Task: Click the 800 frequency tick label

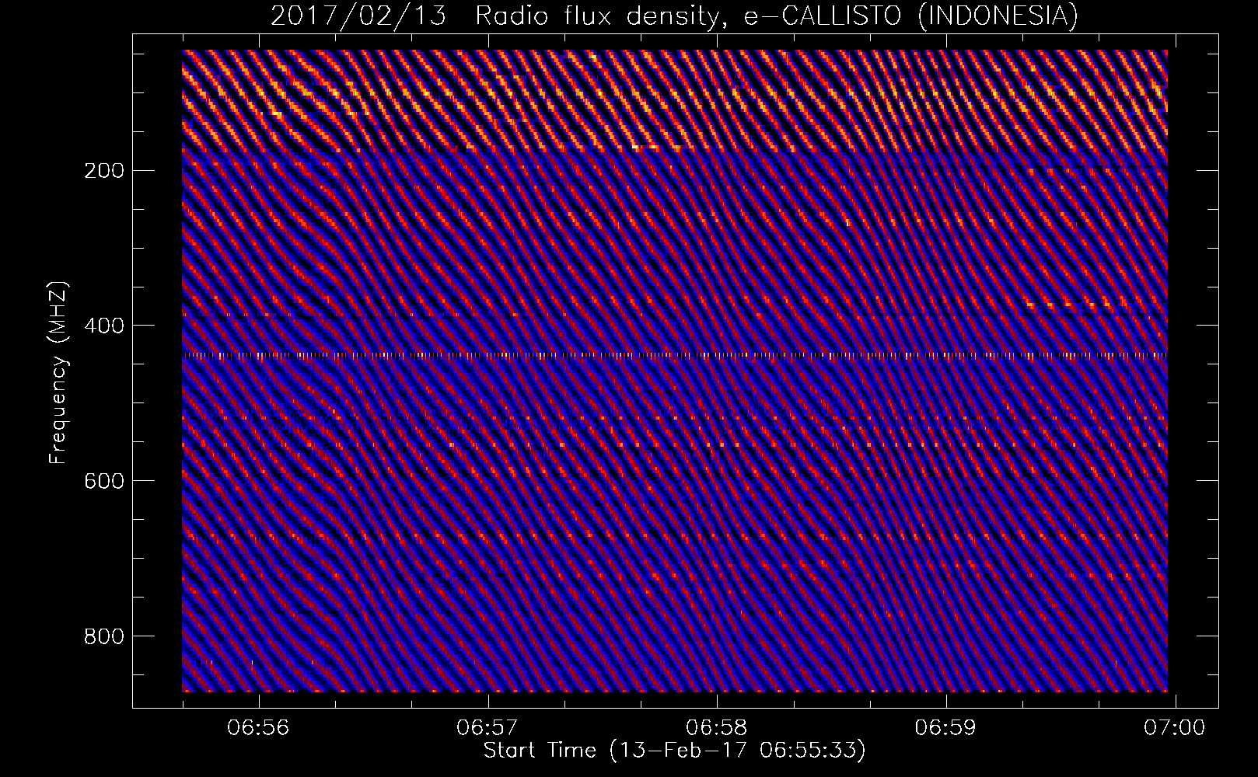Action: click(x=105, y=636)
